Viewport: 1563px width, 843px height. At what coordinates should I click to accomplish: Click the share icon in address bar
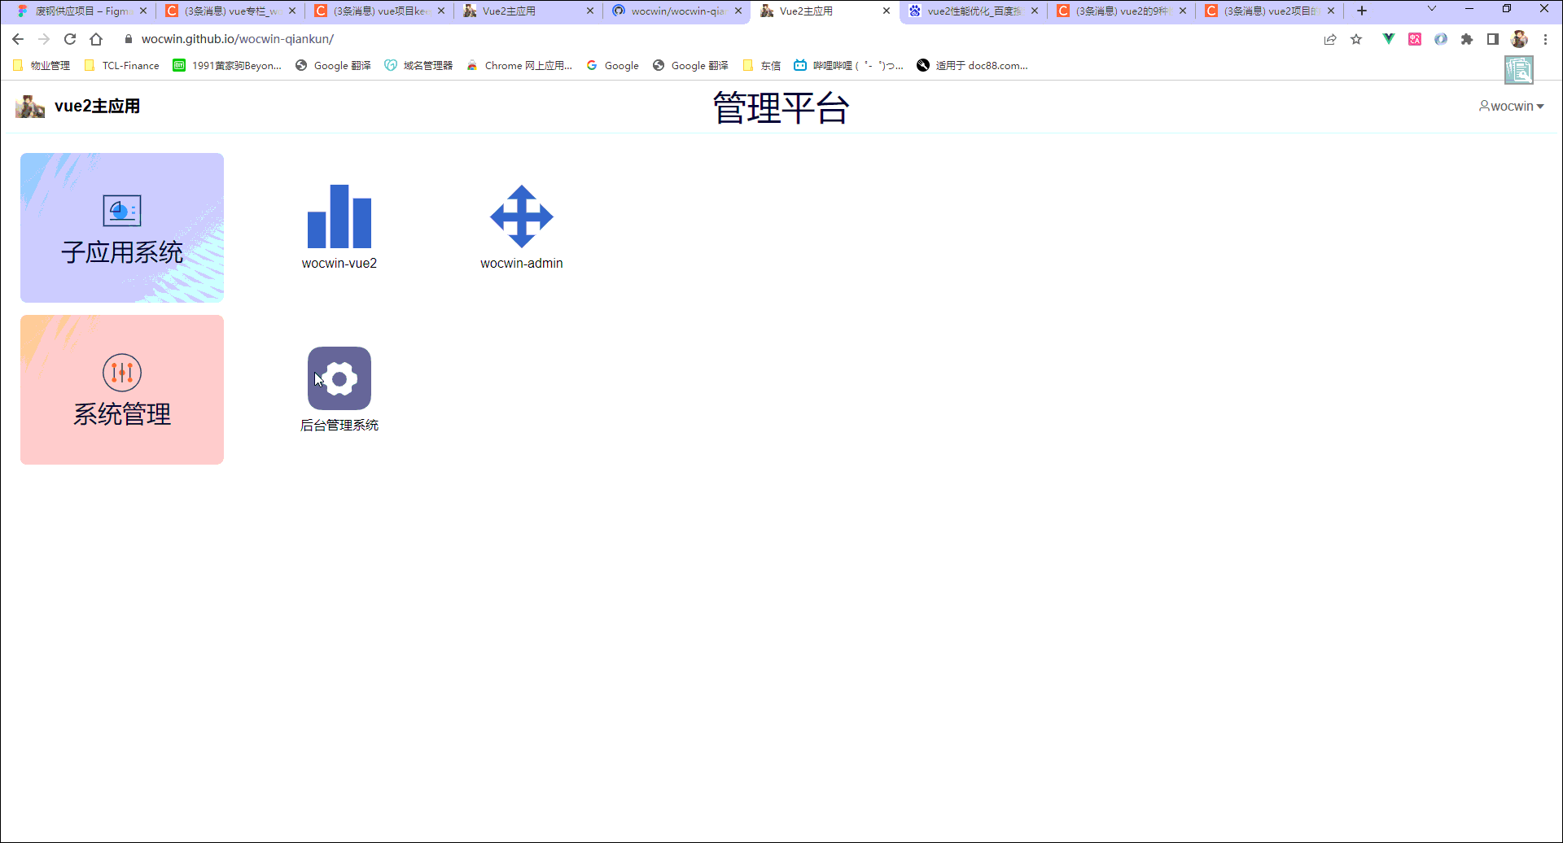pos(1330,39)
